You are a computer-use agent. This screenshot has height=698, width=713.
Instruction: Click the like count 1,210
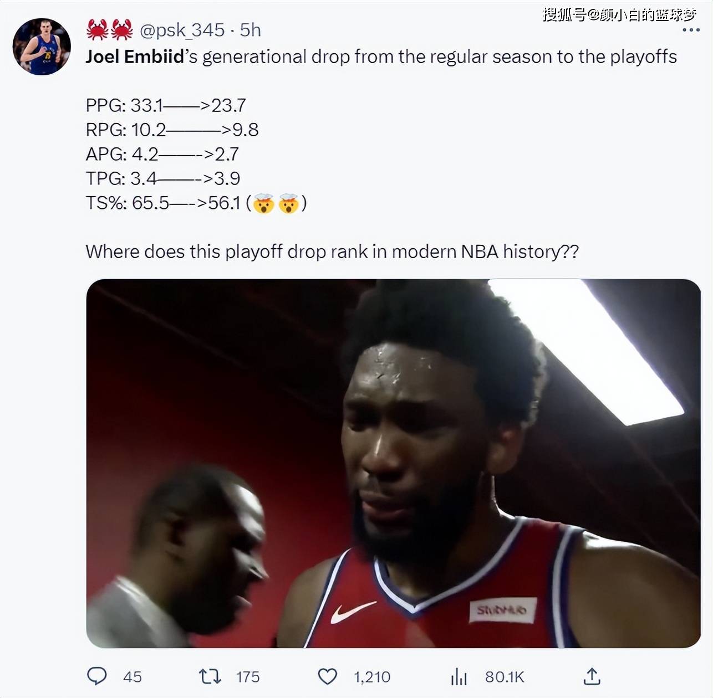[x=372, y=677]
